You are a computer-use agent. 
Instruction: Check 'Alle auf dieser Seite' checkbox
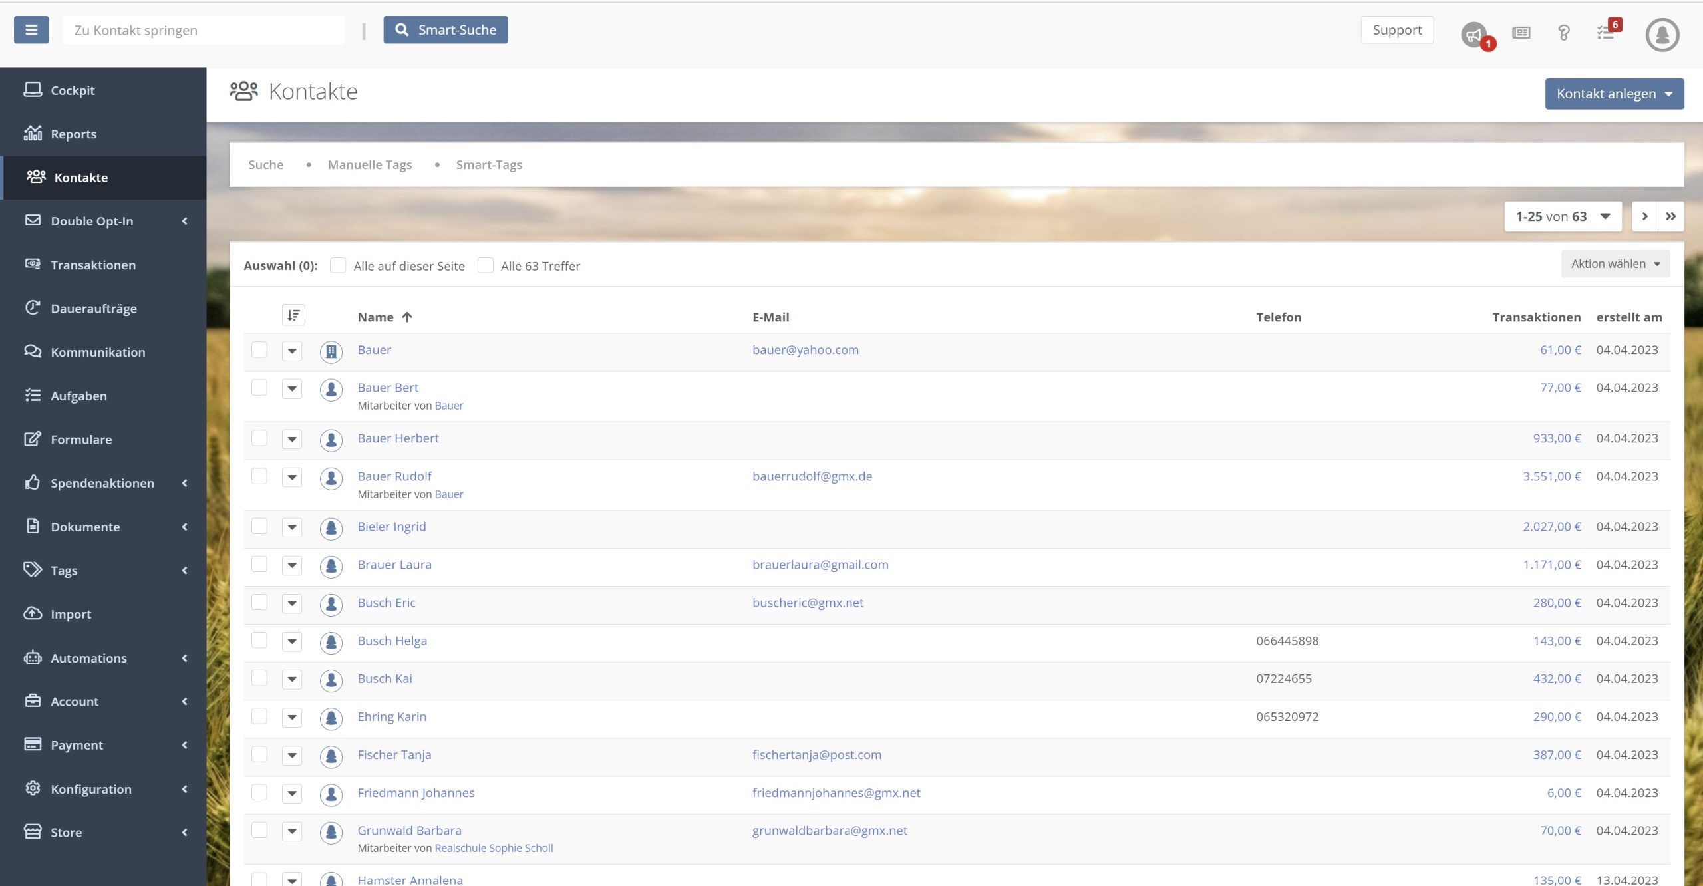[338, 265]
